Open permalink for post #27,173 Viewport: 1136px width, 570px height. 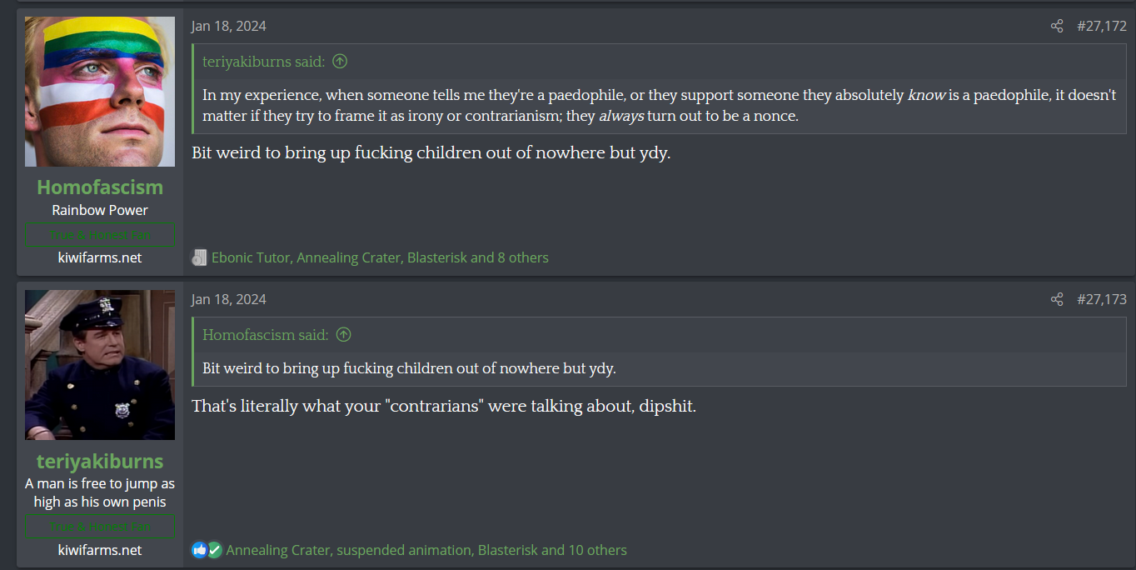pyautogui.click(x=1101, y=299)
